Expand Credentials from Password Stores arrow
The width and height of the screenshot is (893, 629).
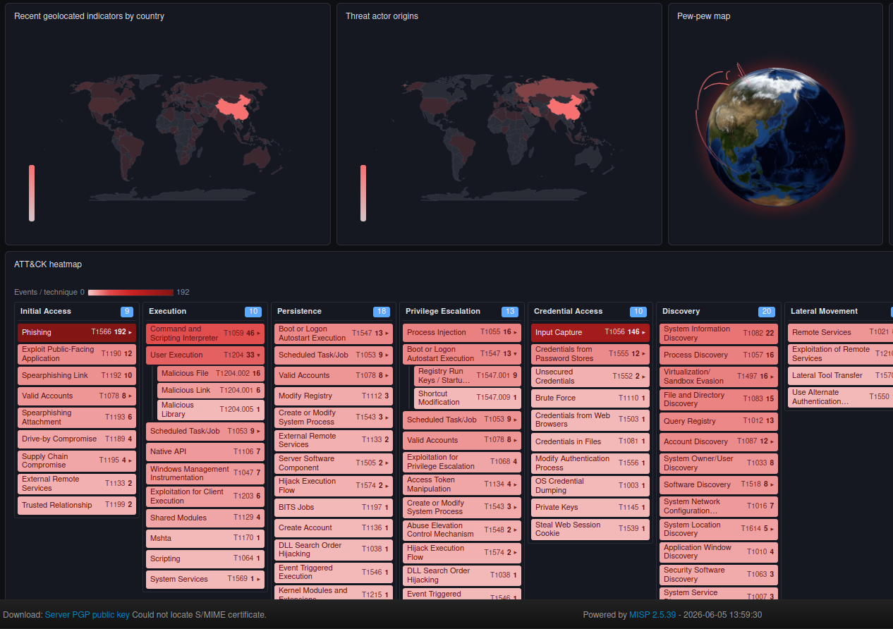tap(644, 354)
